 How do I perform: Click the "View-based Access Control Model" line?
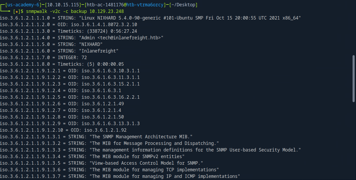[146, 163]
